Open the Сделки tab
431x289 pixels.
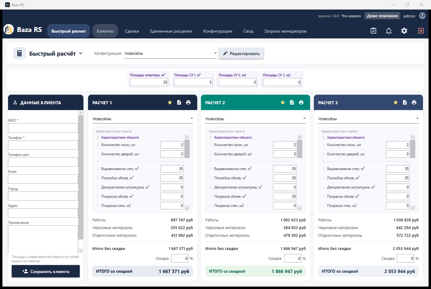coord(132,31)
